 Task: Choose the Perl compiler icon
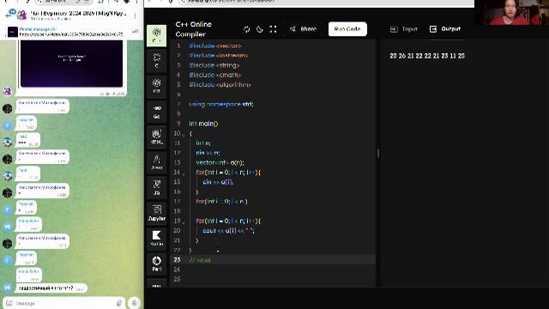pyautogui.click(x=156, y=264)
